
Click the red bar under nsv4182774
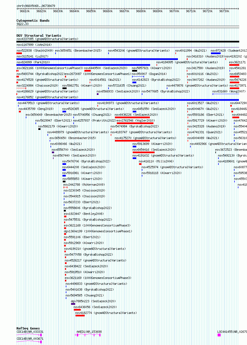[80, 316]
